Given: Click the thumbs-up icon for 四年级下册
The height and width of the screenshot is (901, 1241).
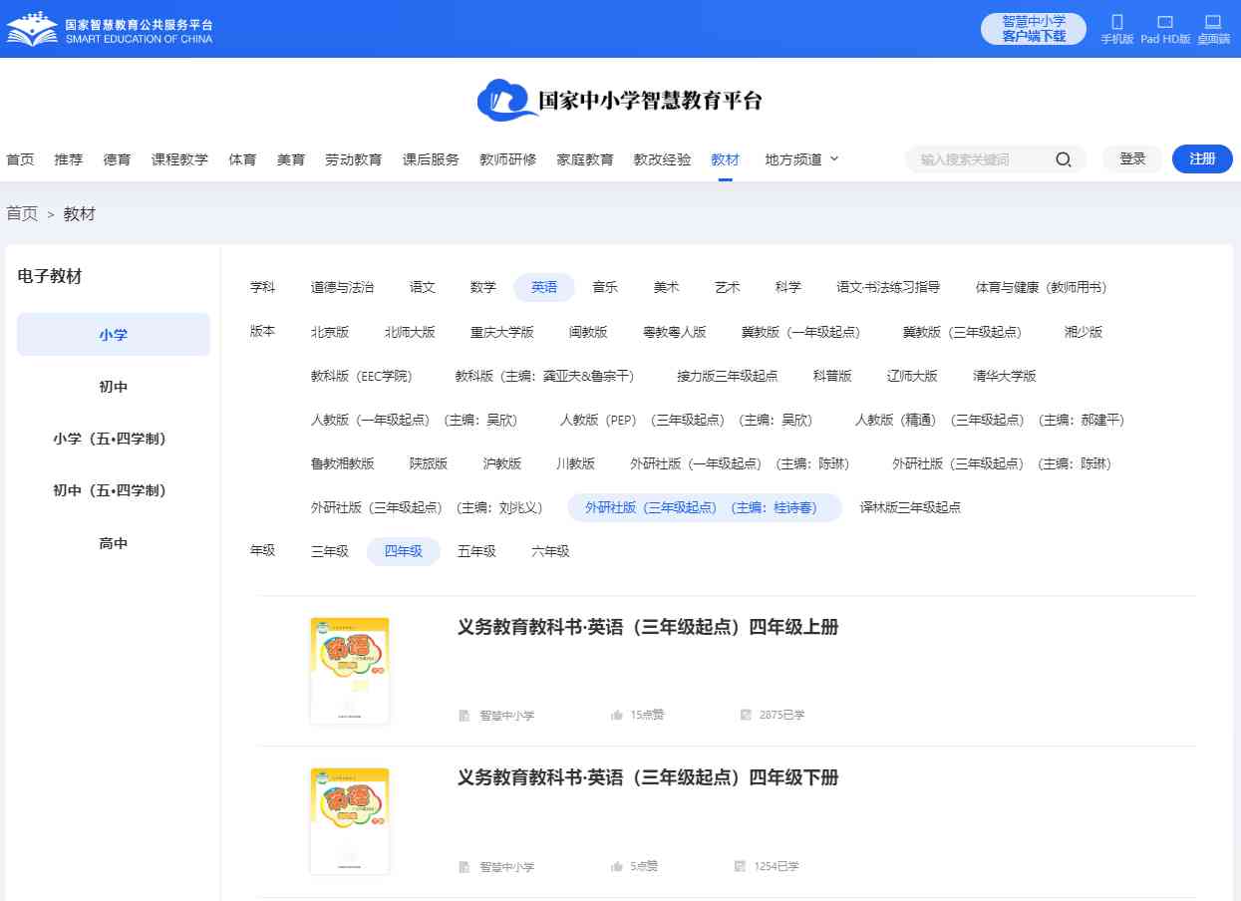Looking at the screenshot, I should [617, 866].
